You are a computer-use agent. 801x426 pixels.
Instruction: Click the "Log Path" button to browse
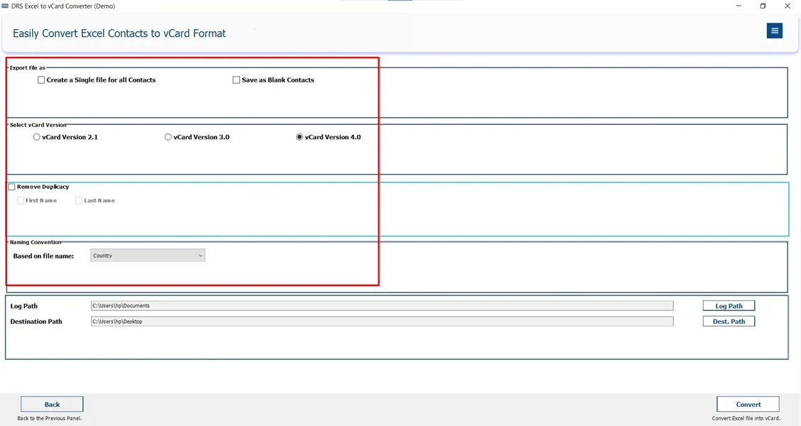point(729,305)
